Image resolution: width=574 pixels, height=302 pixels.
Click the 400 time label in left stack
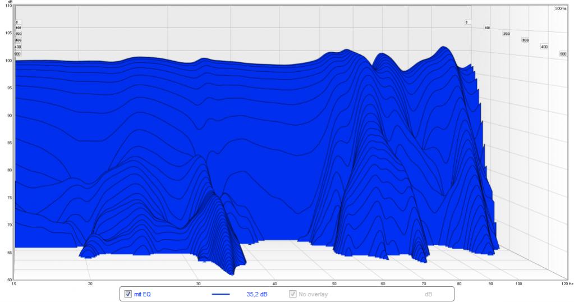[18, 47]
